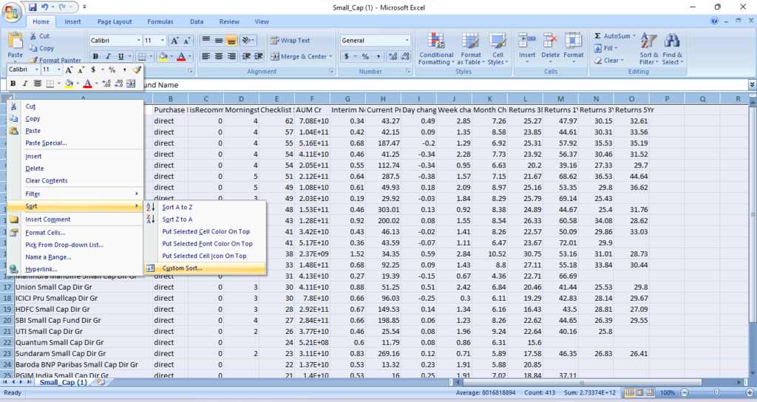Open Sort & Filter menu
This screenshot has width=757, height=402.
coord(649,49)
